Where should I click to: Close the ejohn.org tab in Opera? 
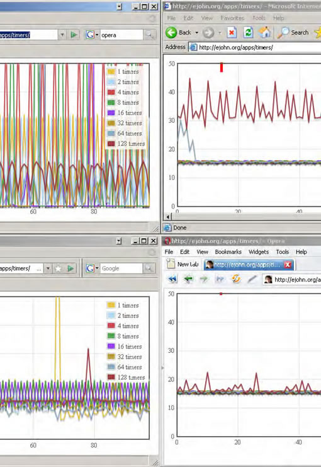288,265
